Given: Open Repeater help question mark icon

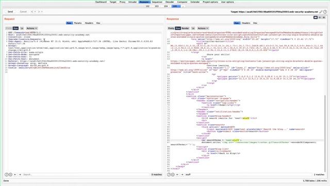Looking at the screenshot, I should pyautogui.click(x=325, y=12).
